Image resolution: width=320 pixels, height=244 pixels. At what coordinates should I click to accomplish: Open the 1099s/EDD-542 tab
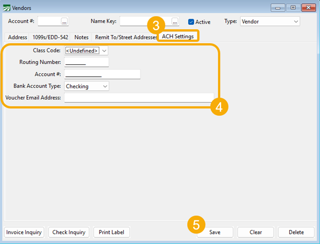[50, 37]
